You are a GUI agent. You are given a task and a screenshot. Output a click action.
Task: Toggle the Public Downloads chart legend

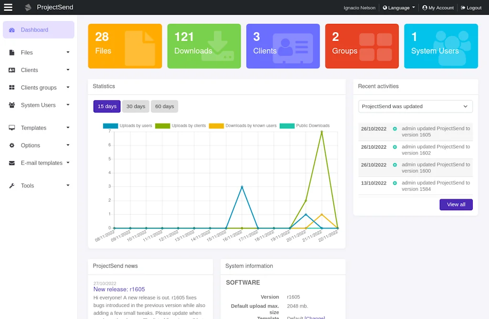[x=311, y=125]
